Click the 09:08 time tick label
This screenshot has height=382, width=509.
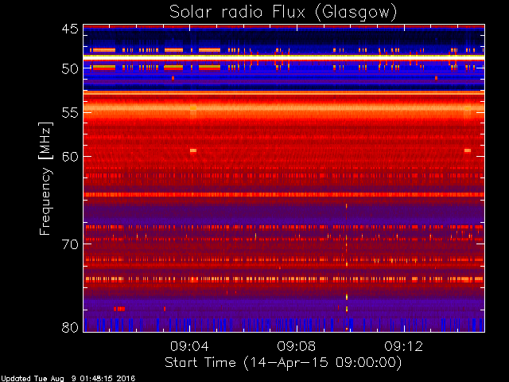click(297, 346)
